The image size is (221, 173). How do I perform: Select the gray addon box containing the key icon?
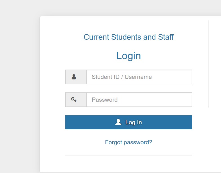click(76, 100)
